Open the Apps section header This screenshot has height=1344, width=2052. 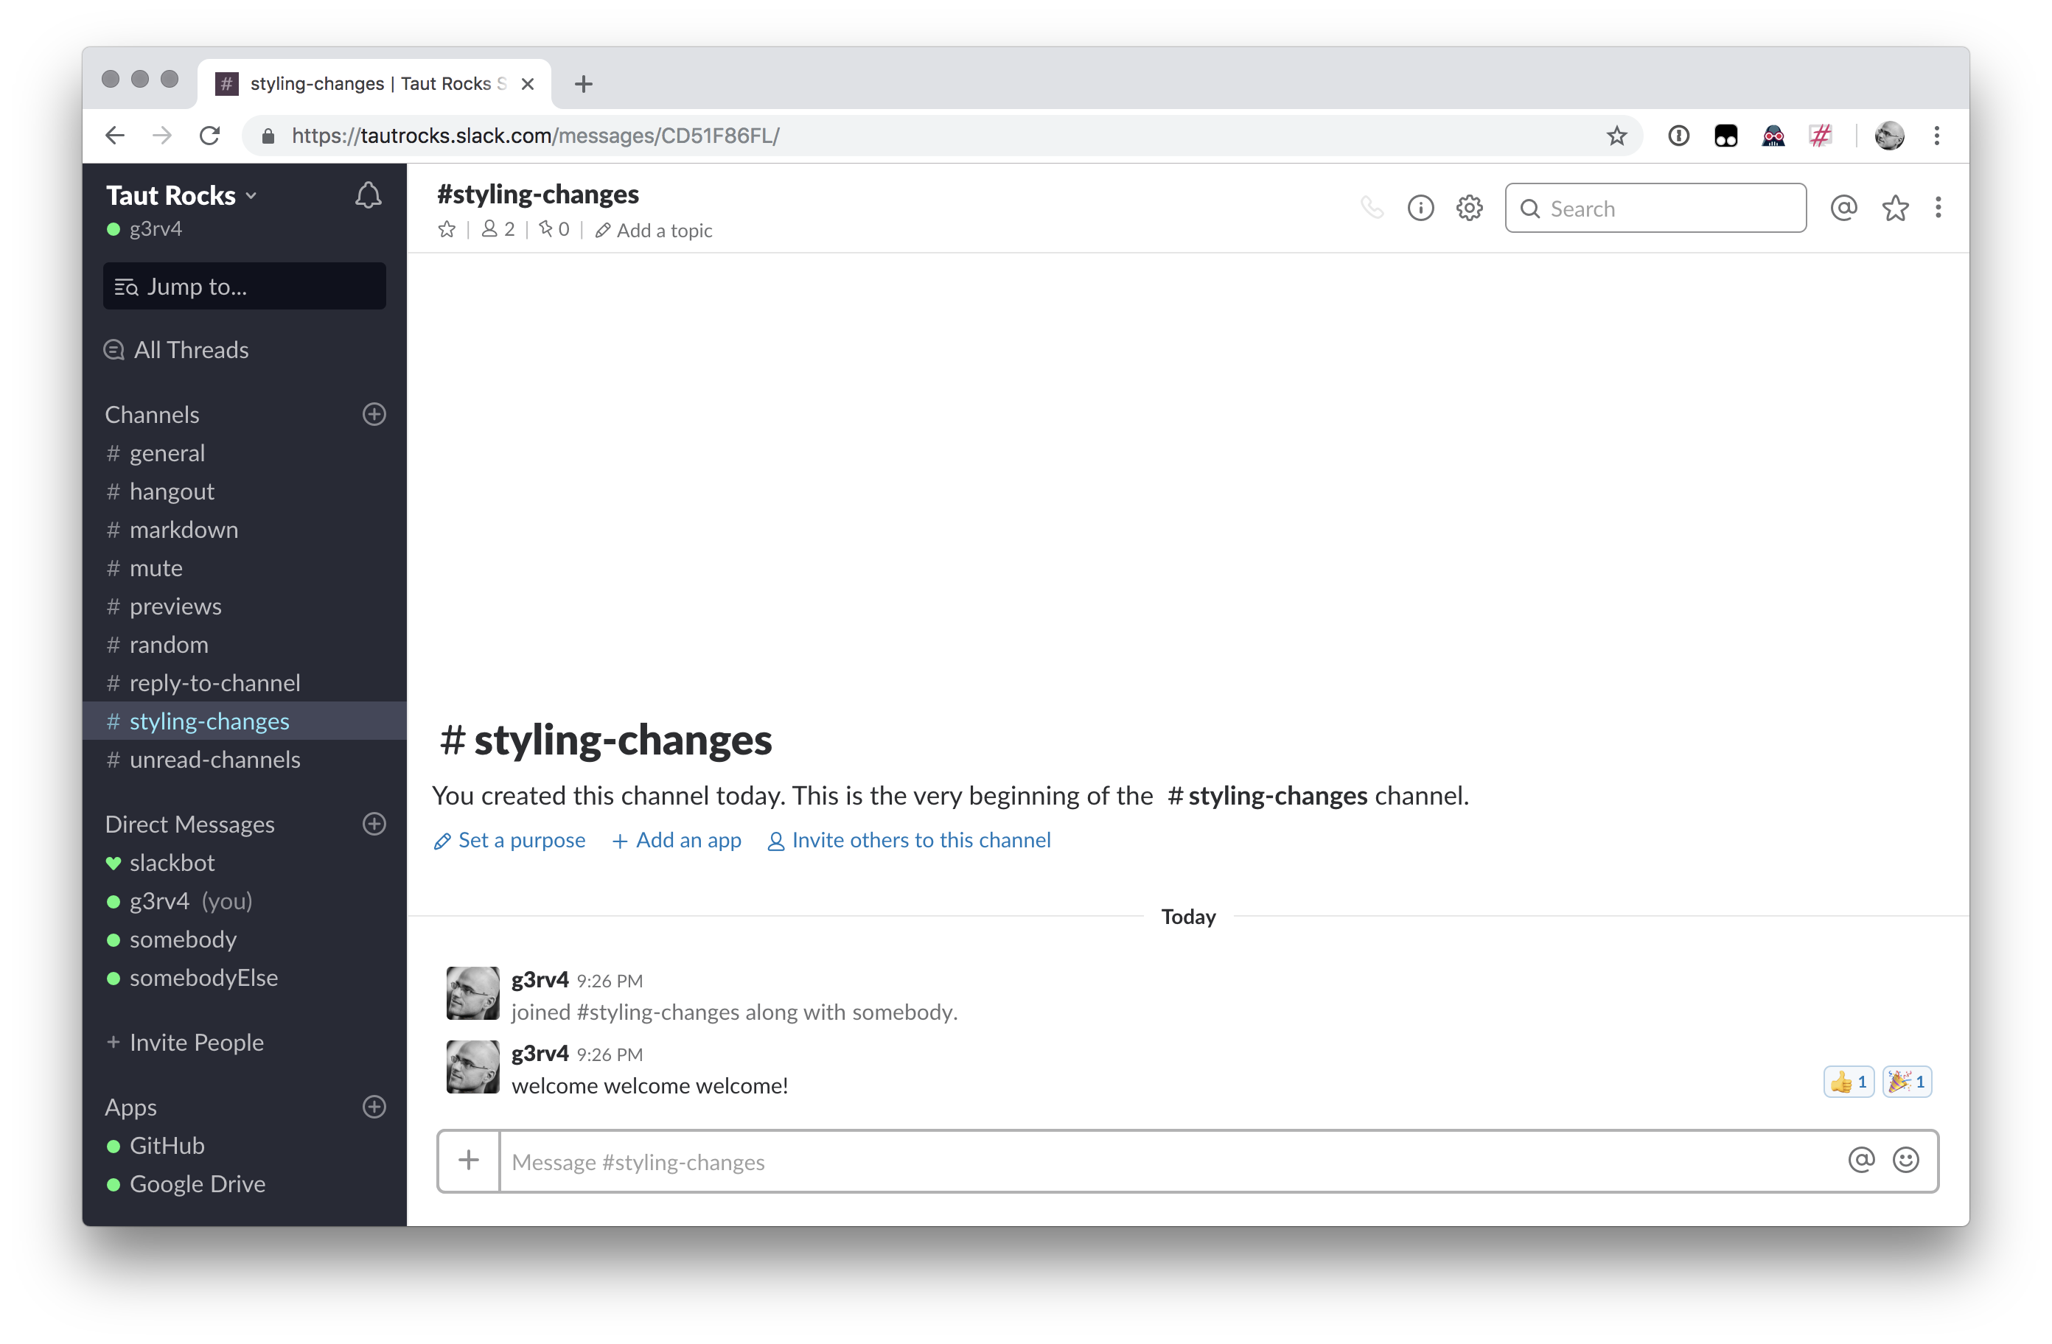(130, 1107)
